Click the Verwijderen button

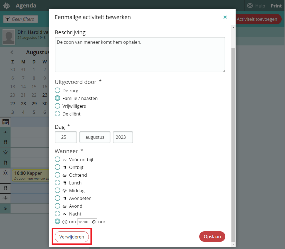point(72,237)
